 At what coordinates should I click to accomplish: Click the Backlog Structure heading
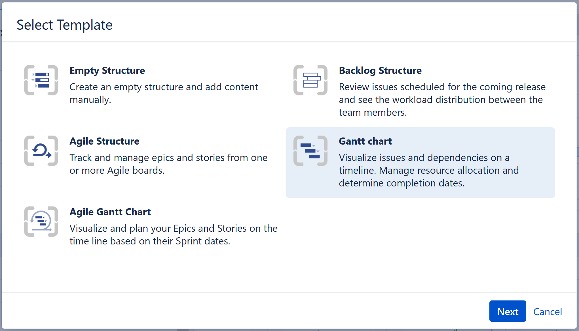tap(380, 70)
